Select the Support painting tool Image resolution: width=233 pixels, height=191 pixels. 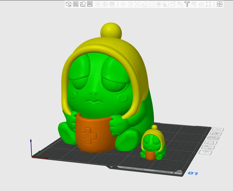[x=166, y=4]
